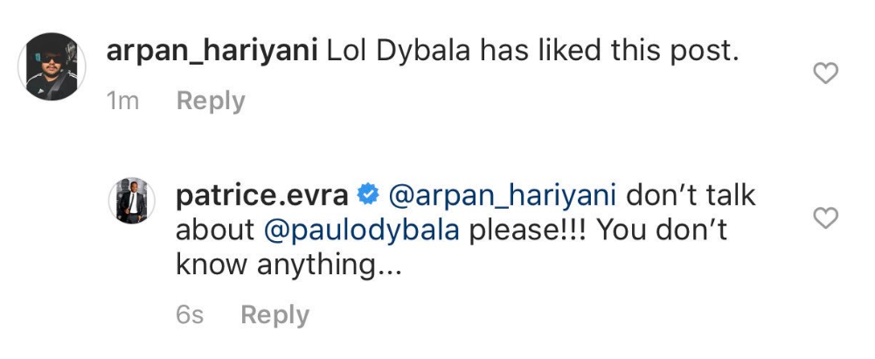The height and width of the screenshot is (359, 875).
Task: Like arpan_hariyani's comment with the heart
Action: click(x=825, y=73)
